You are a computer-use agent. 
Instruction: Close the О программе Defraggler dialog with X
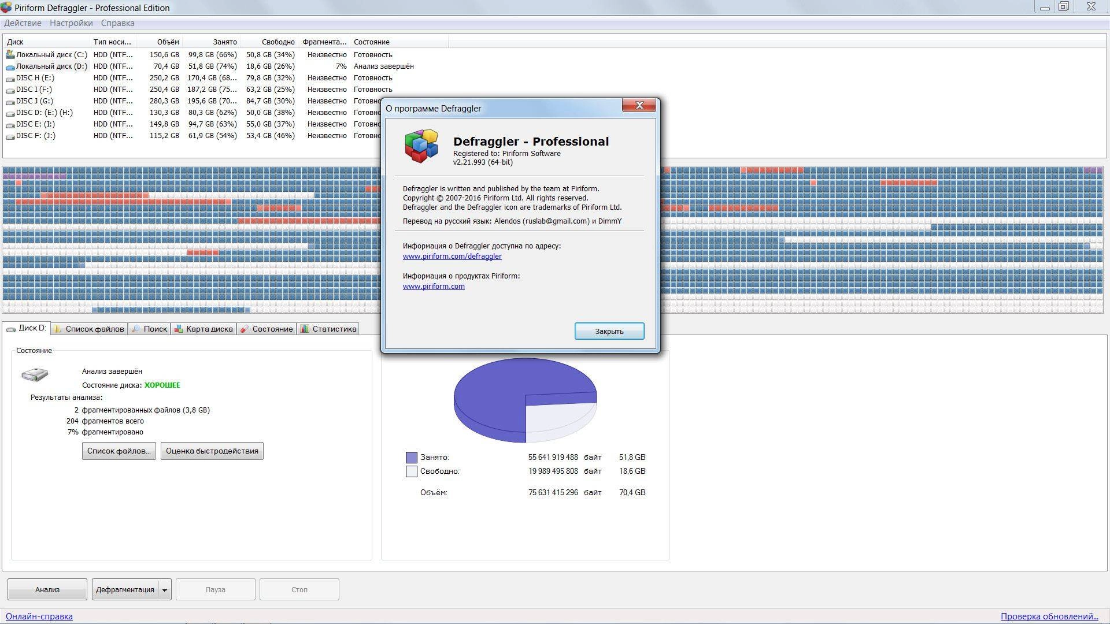click(639, 105)
